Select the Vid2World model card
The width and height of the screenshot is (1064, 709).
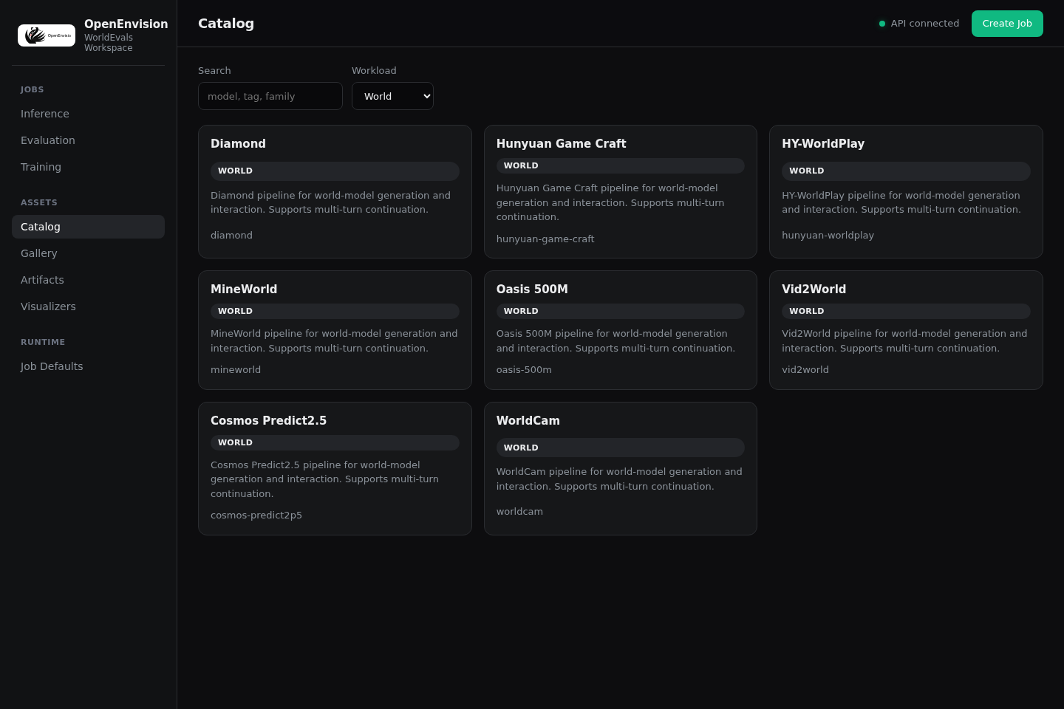click(x=906, y=330)
